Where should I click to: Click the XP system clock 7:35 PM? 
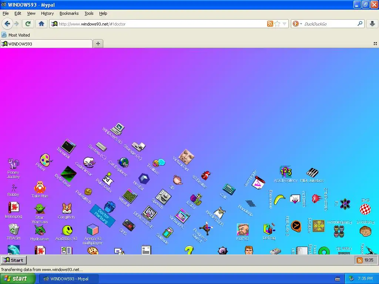pyautogui.click(x=365, y=279)
